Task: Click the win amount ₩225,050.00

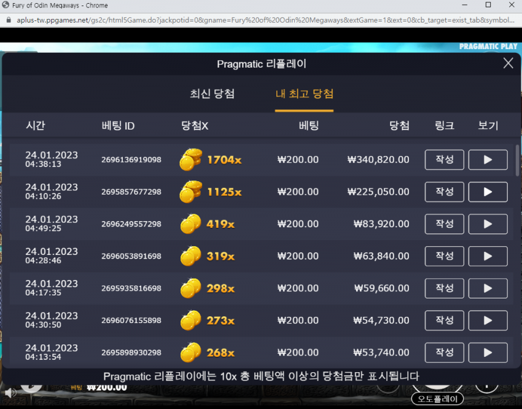Action: pyautogui.click(x=378, y=192)
